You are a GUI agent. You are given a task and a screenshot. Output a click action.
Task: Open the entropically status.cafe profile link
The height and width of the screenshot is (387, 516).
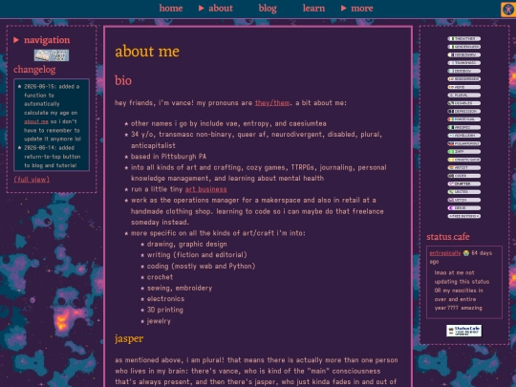click(x=445, y=253)
